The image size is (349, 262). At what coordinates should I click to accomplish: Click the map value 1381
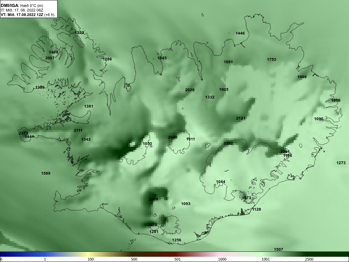(89, 106)
